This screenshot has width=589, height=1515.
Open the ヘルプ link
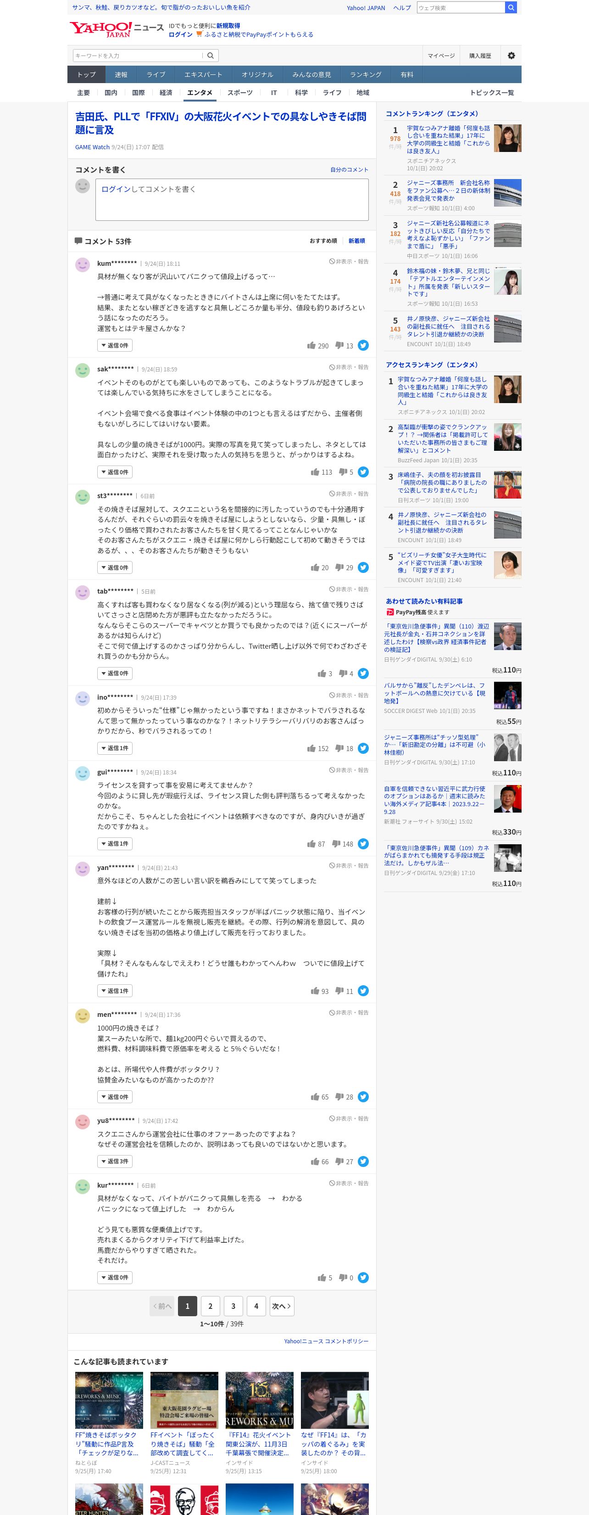click(402, 8)
